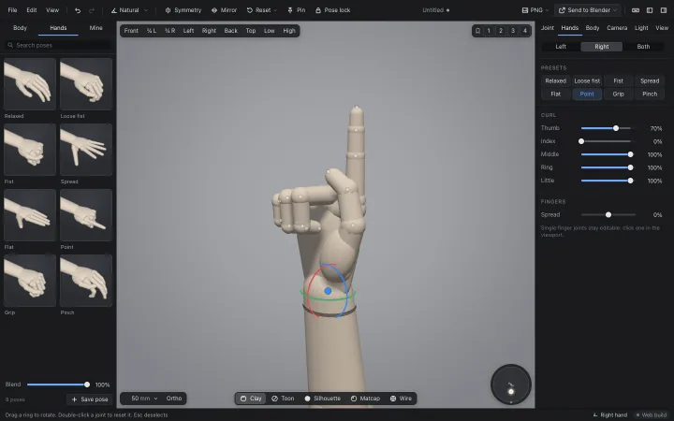The height and width of the screenshot is (421, 674).
Task: Open the Camera inspector tab
Action: (x=617, y=28)
